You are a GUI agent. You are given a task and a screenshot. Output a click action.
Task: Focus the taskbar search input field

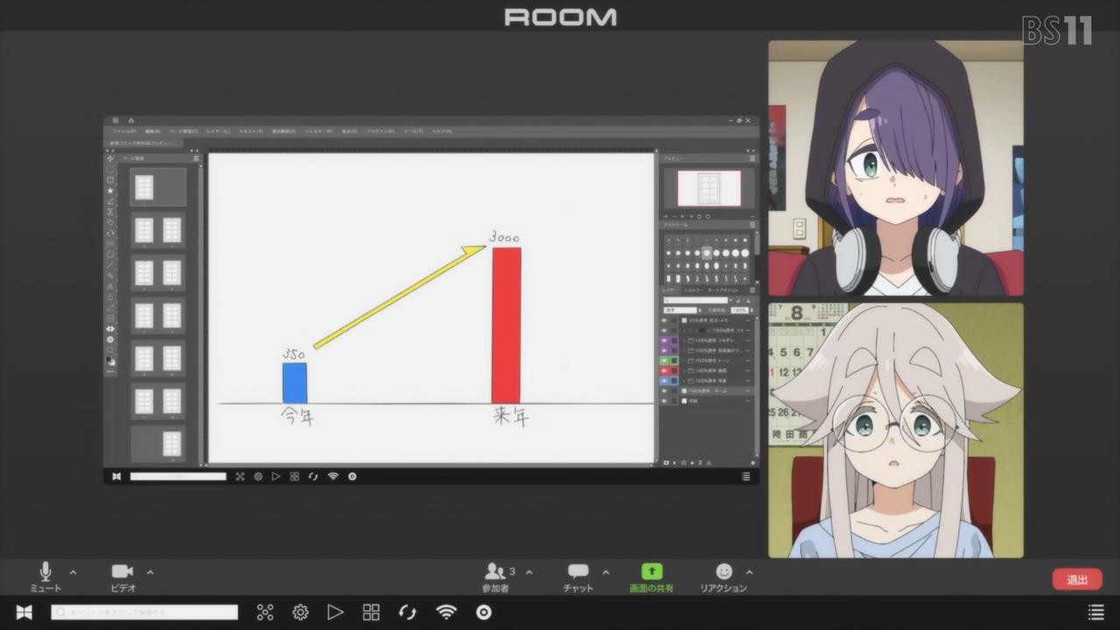coord(144,612)
